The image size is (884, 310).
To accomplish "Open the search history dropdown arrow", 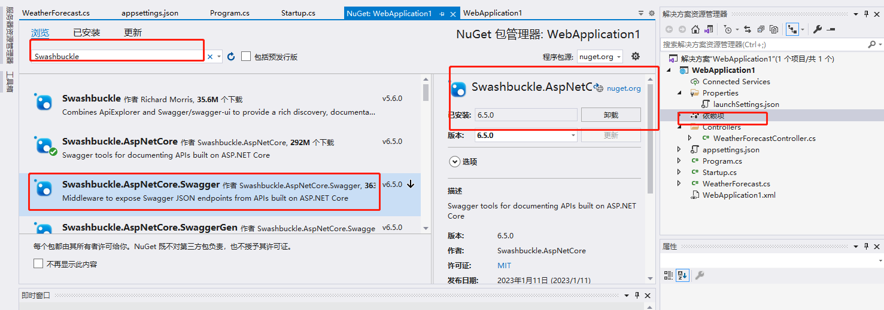I will pos(219,56).
